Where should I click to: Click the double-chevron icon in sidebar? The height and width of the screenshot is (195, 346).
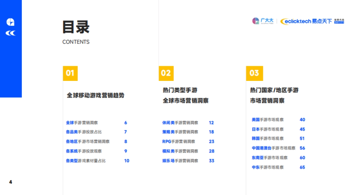pyautogui.click(x=11, y=33)
